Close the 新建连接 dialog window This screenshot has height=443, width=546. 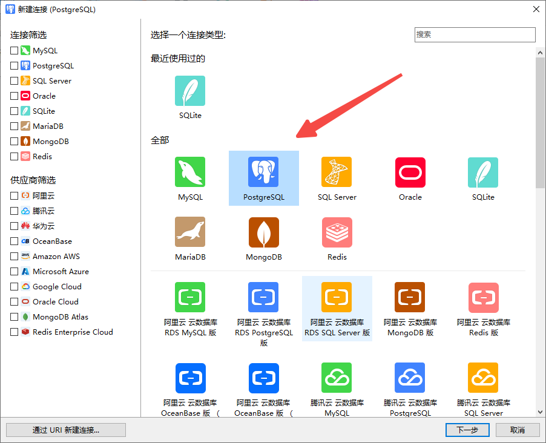[x=536, y=10]
